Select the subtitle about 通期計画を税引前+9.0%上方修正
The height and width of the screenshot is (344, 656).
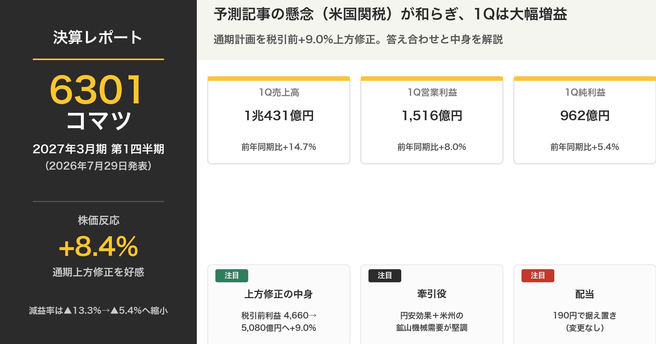click(358, 39)
